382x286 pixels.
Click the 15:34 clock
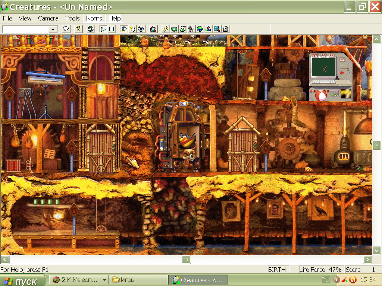[x=368, y=280]
